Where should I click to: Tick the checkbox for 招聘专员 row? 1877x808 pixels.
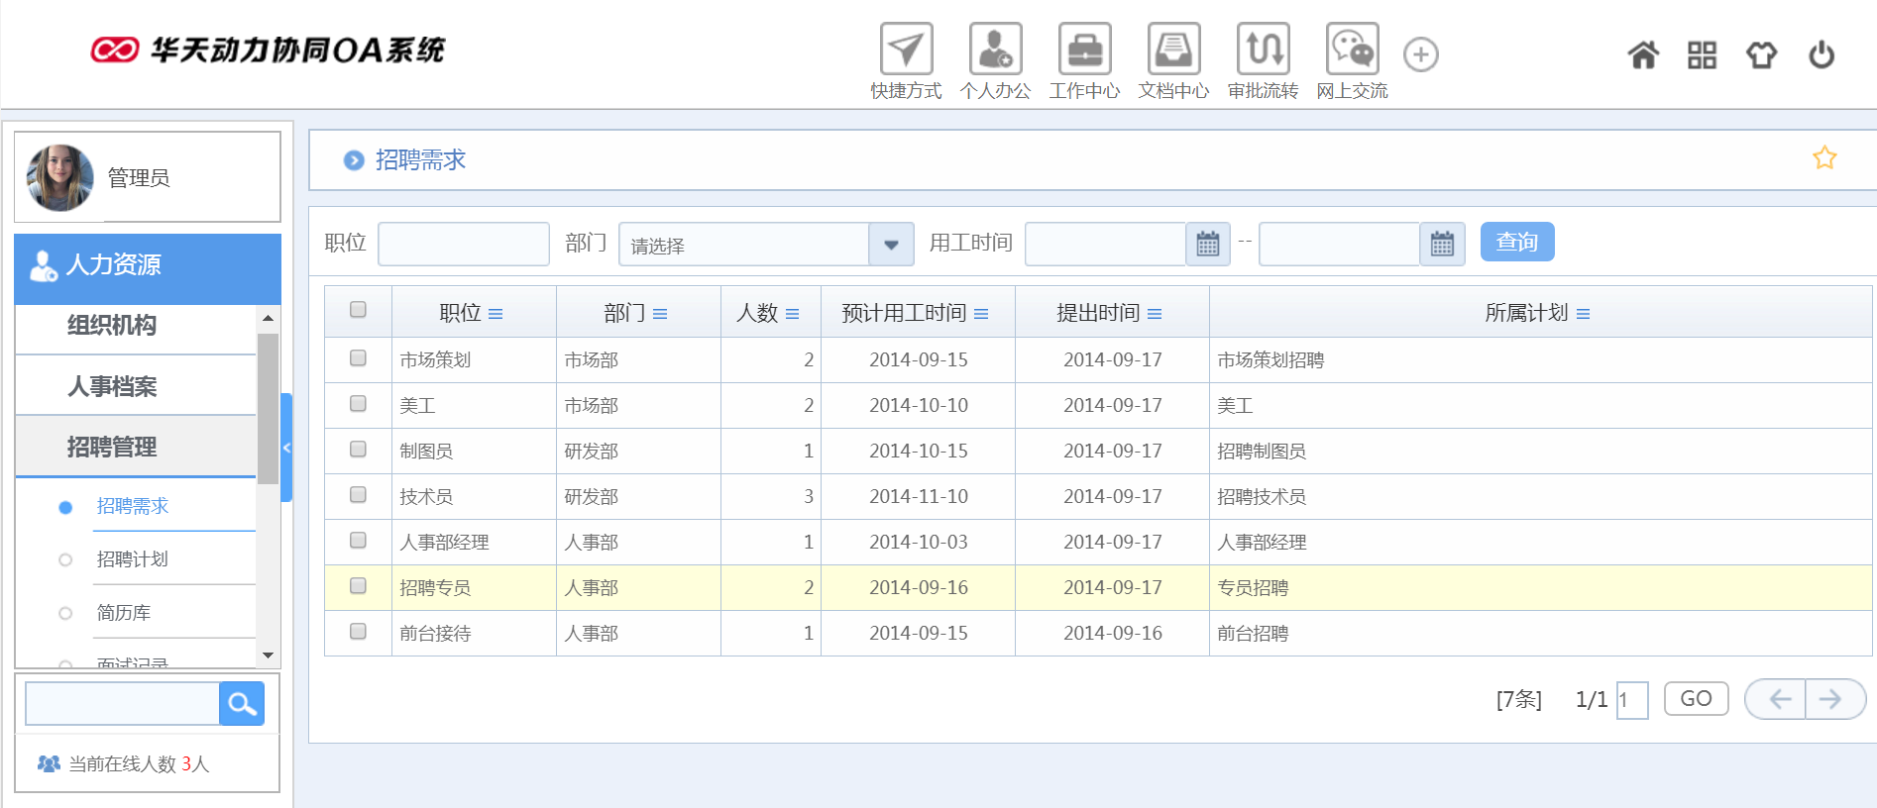tap(358, 586)
